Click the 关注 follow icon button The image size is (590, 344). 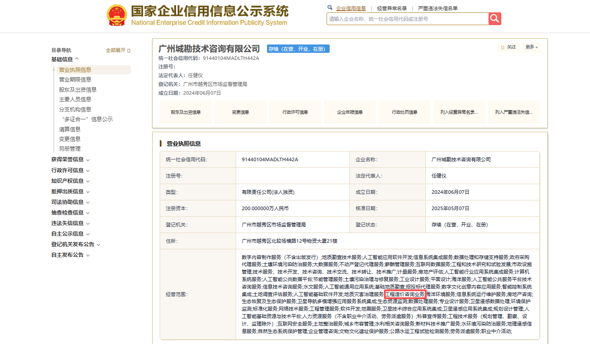508,47
